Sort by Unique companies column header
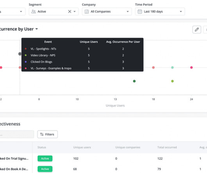Viewport: 207px width, 173px height. point(128,147)
